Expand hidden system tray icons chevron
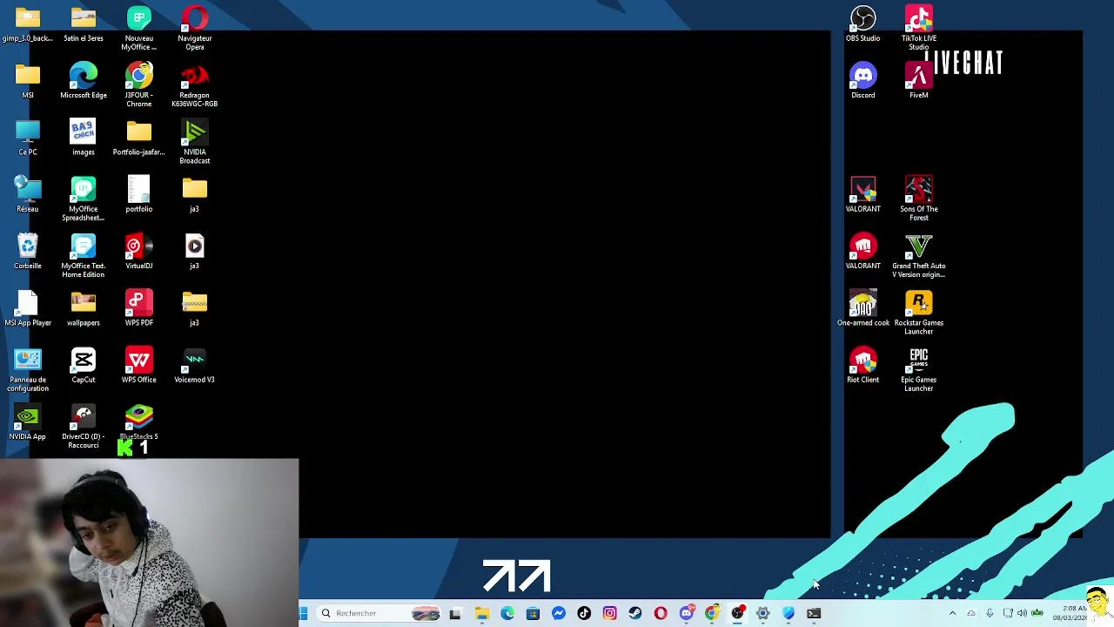The height and width of the screenshot is (627, 1114). click(952, 613)
